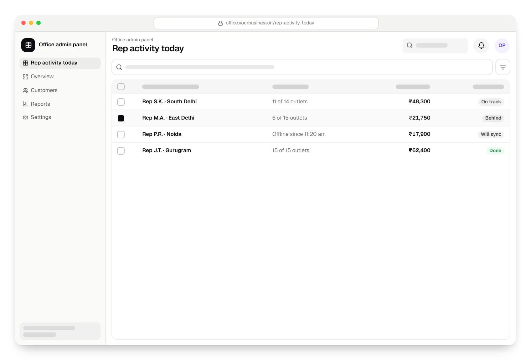Maximize the window with green button
The image size is (531, 360).
[39, 23]
